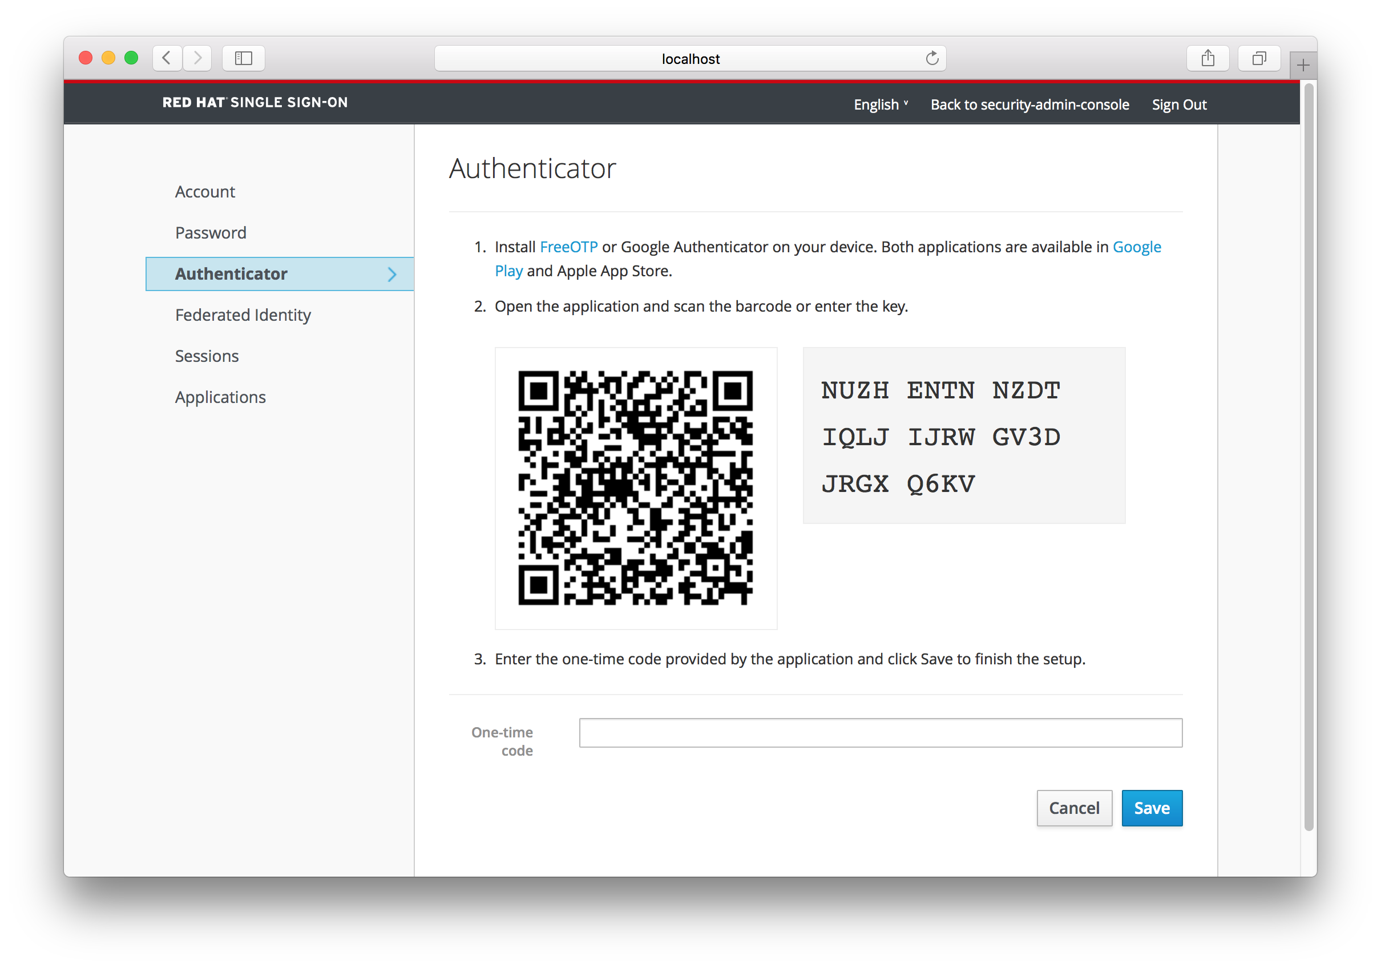1381x968 pixels.
Task: Toggle the Safari sidebar icon
Action: (244, 58)
